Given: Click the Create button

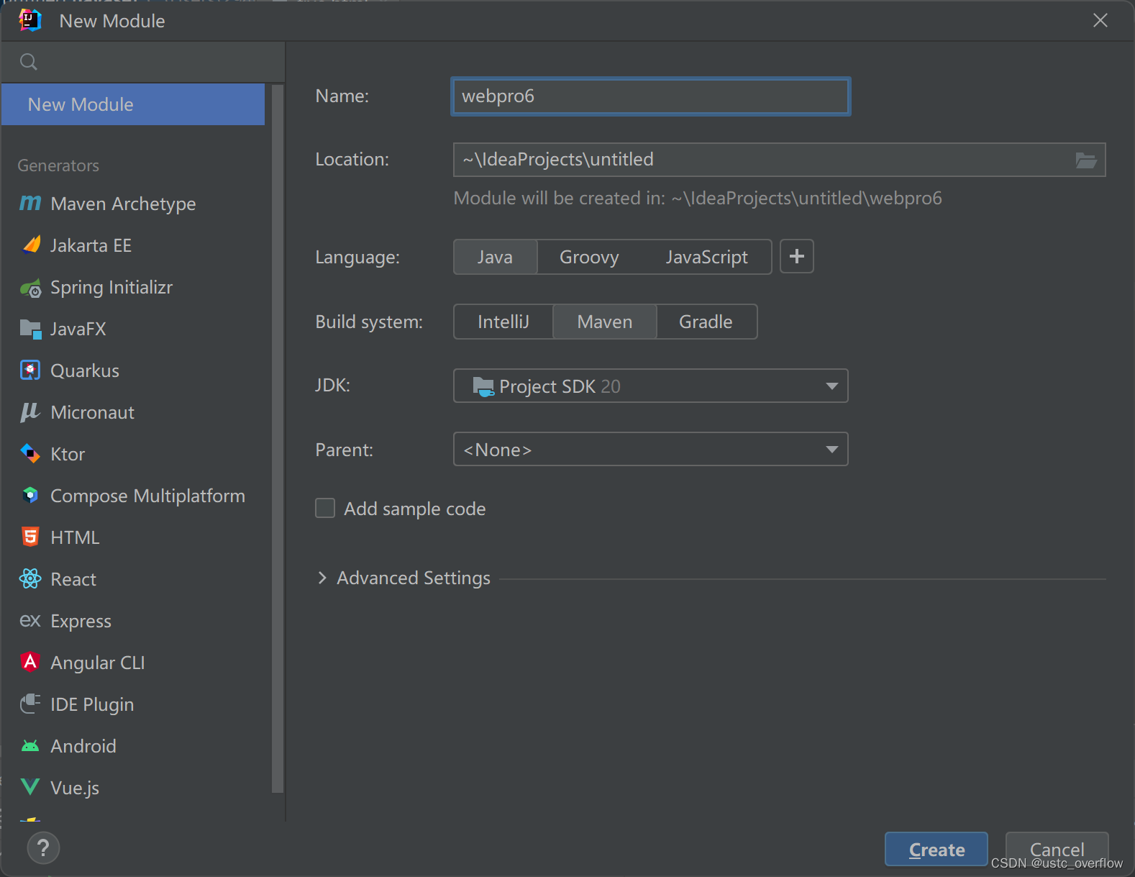Looking at the screenshot, I should click(936, 850).
